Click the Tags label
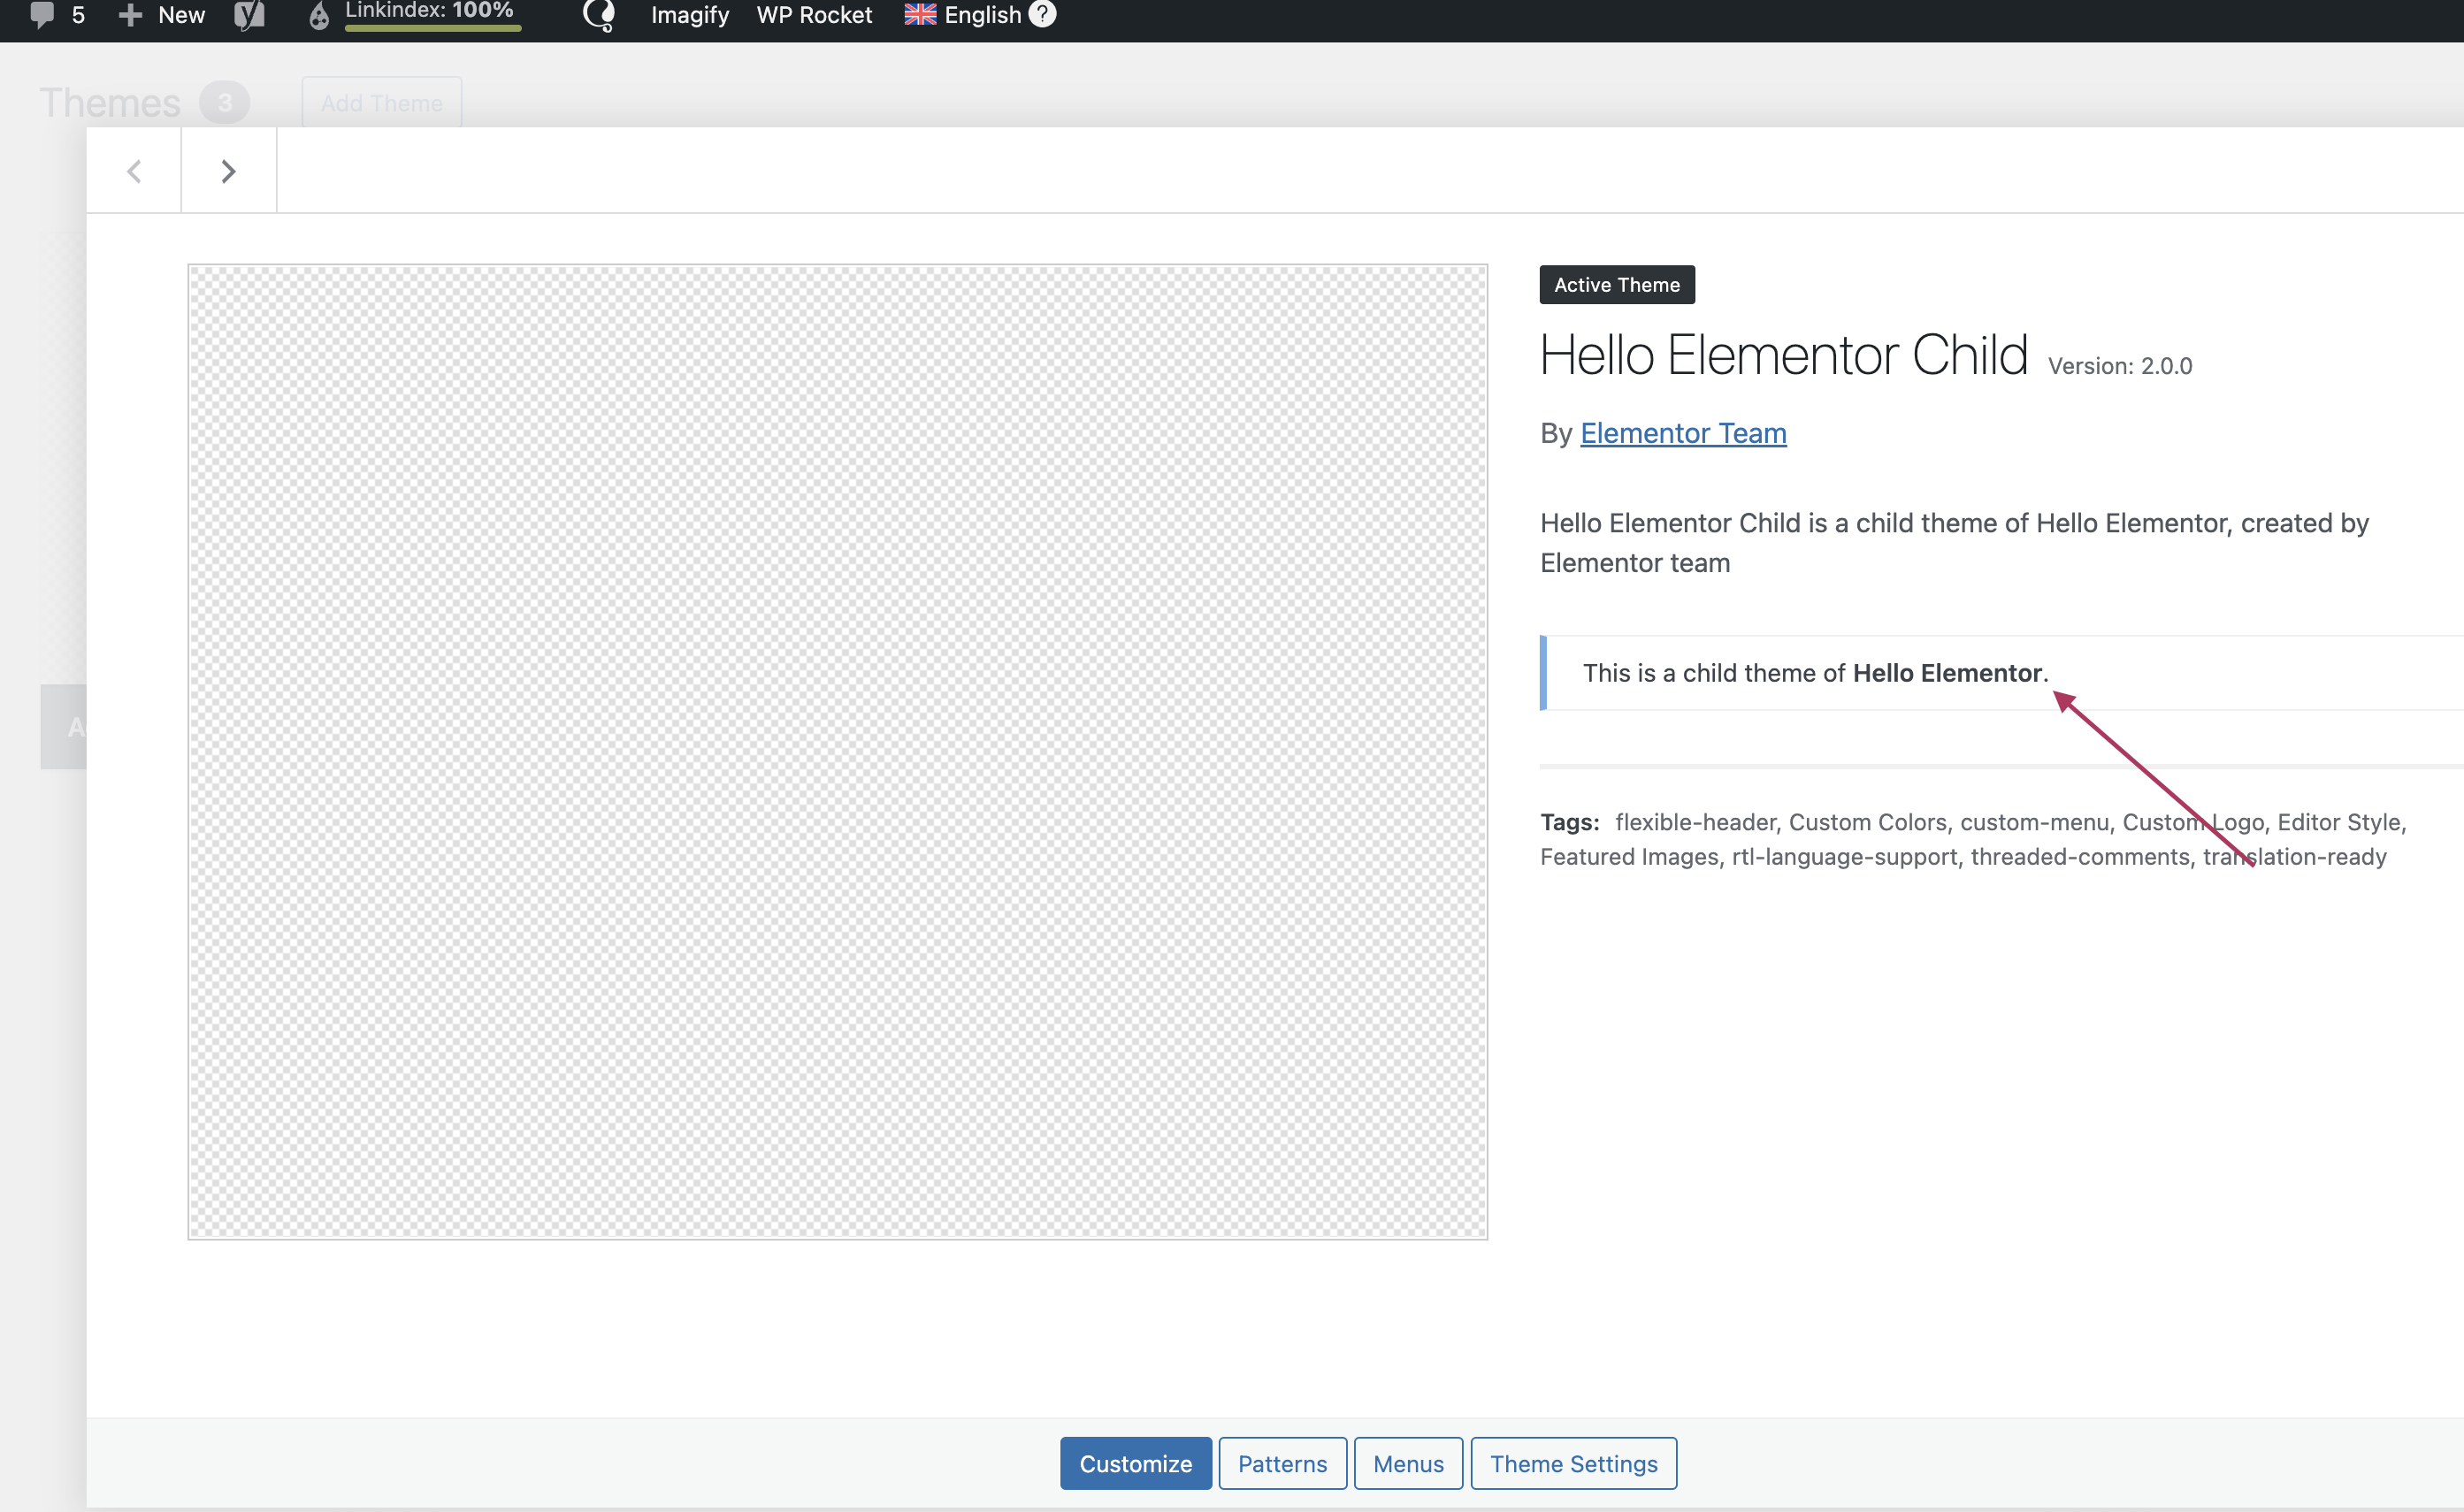The width and height of the screenshot is (2464, 1512). [x=1570, y=822]
